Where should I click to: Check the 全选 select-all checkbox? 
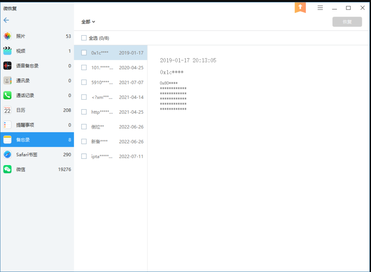84,38
